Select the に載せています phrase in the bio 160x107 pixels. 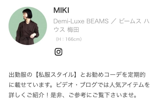point(30,85)
